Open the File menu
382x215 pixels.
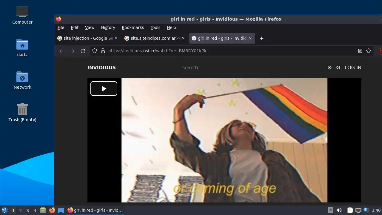61,27
